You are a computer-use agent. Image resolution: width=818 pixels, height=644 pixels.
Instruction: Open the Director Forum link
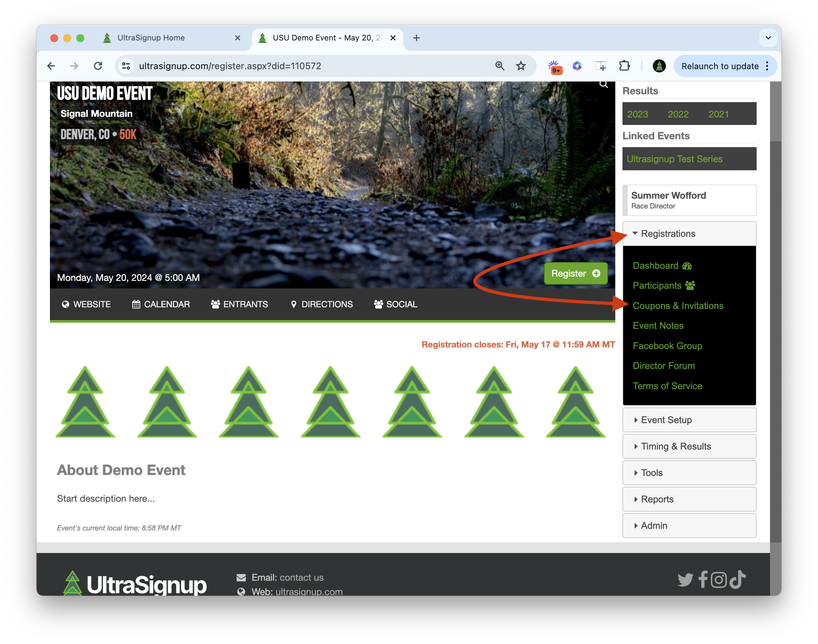(663, 366)
